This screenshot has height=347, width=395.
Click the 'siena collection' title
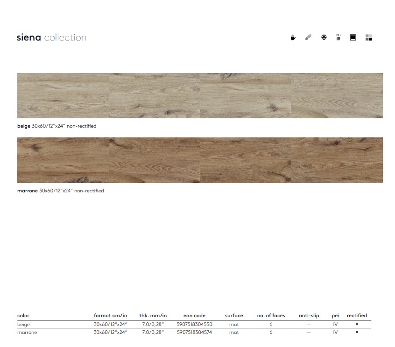pos(51,38)
